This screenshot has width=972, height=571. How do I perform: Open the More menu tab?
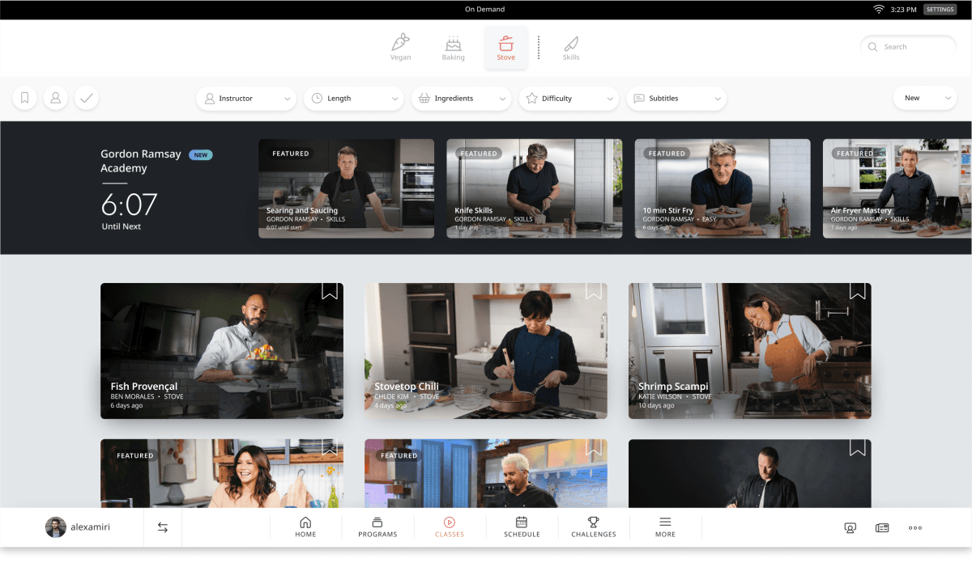pos(665,527)
